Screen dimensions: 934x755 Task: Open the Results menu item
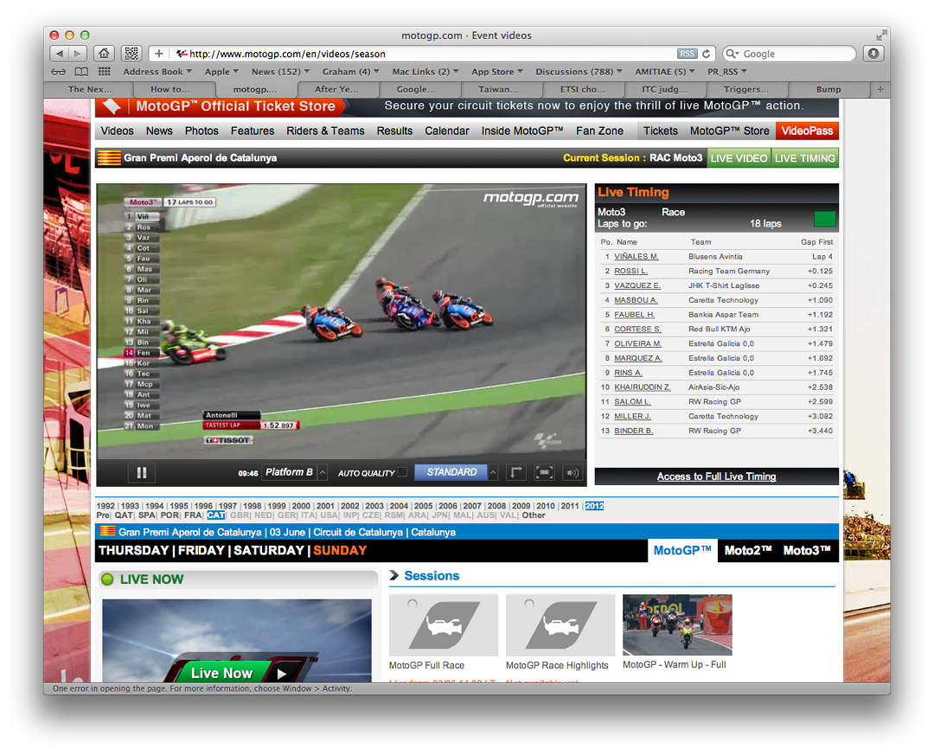pyautogui.click(x=394, y=131)
